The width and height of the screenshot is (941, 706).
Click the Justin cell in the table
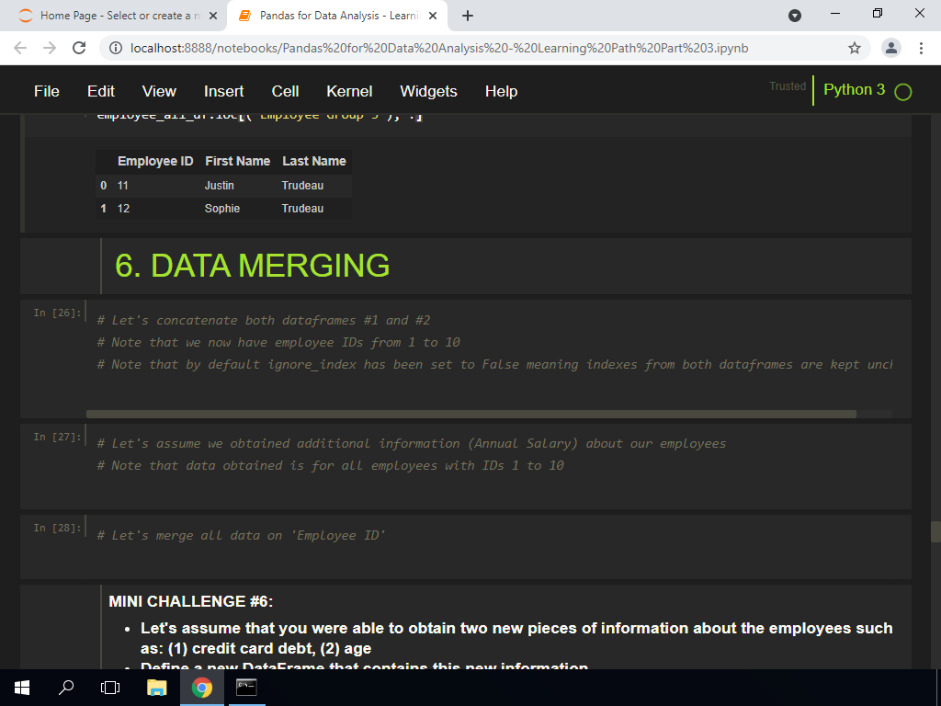click(x=219, y=186)
